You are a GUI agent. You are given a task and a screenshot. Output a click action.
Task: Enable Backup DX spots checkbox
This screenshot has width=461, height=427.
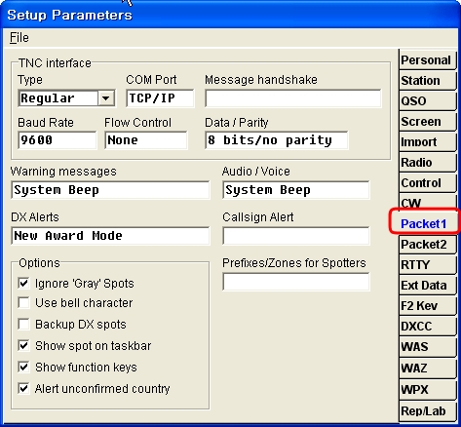23,324
